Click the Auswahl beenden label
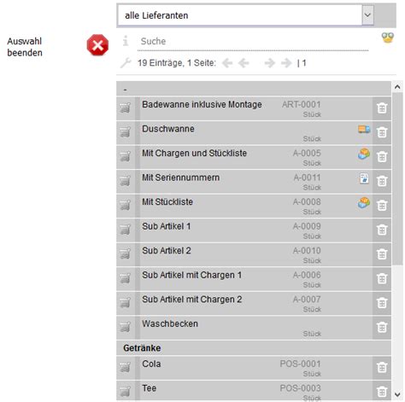Viewport: 405px width, 402px height. pyautogui.click(x=25, y=47)
